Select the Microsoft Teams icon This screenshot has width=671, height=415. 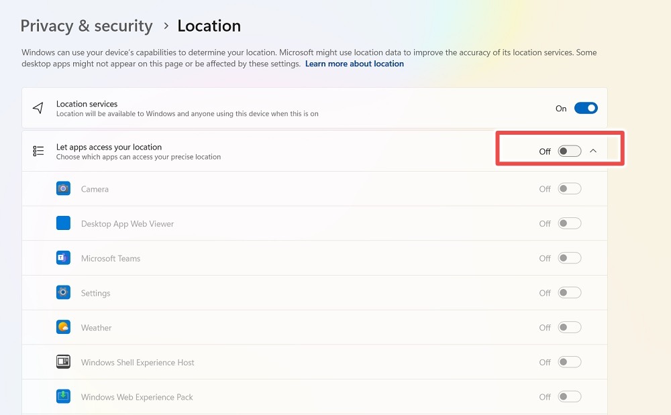(63, 257)
